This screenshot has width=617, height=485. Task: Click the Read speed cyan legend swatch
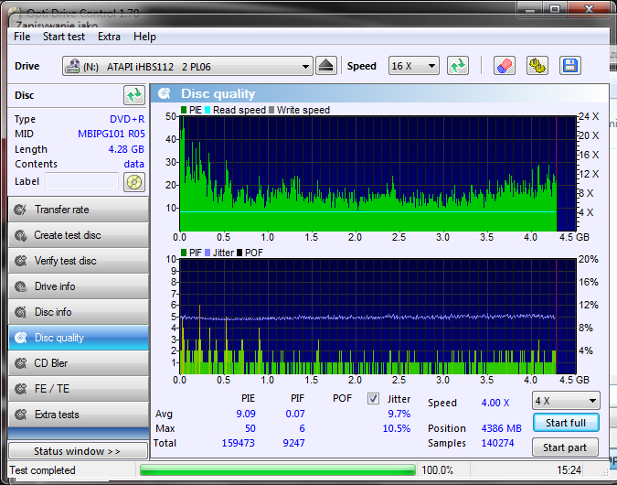click(207, 110)
